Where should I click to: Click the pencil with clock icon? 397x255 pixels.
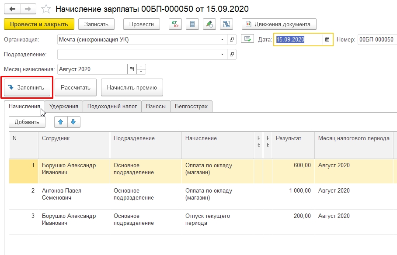[209, 24]
